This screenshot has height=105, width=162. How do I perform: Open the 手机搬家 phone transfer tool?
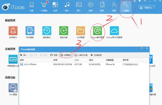tap(30, 32)
